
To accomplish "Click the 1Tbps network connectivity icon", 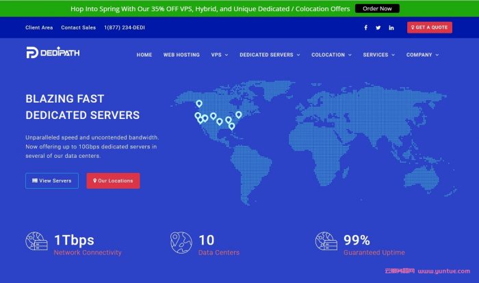I will point(36,242).
